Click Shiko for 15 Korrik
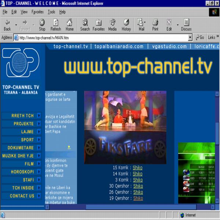The width and height of the screenshot is (220, 220). pyautogui.click(x=137, y=168)
